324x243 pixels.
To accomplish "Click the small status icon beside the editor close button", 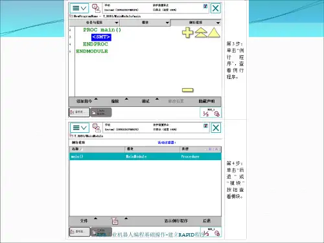I will coord(205,6).
